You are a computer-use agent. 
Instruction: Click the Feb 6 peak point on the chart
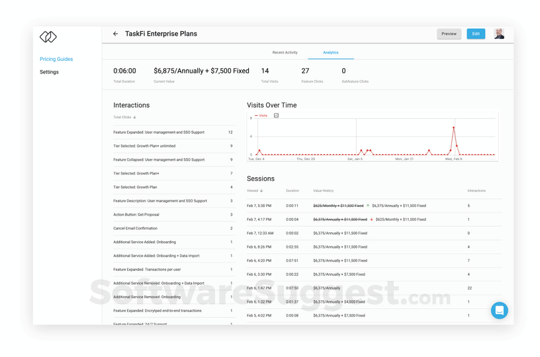pos(453,128)
